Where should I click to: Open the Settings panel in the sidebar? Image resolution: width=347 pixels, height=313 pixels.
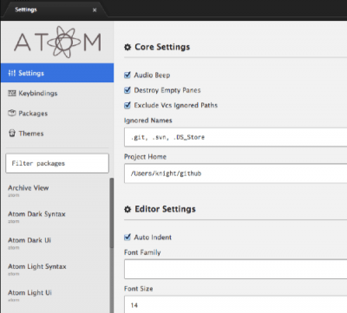pyautogui.click(x=57, y=73)
